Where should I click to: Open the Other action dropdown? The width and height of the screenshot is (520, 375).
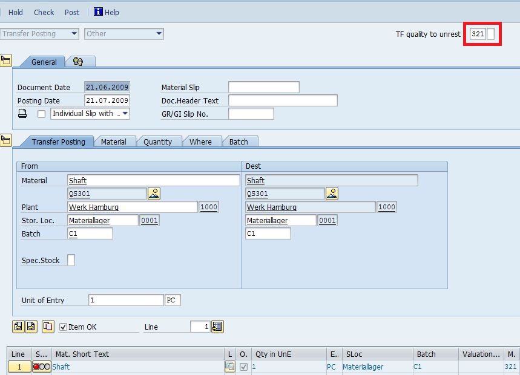[159, 33]
